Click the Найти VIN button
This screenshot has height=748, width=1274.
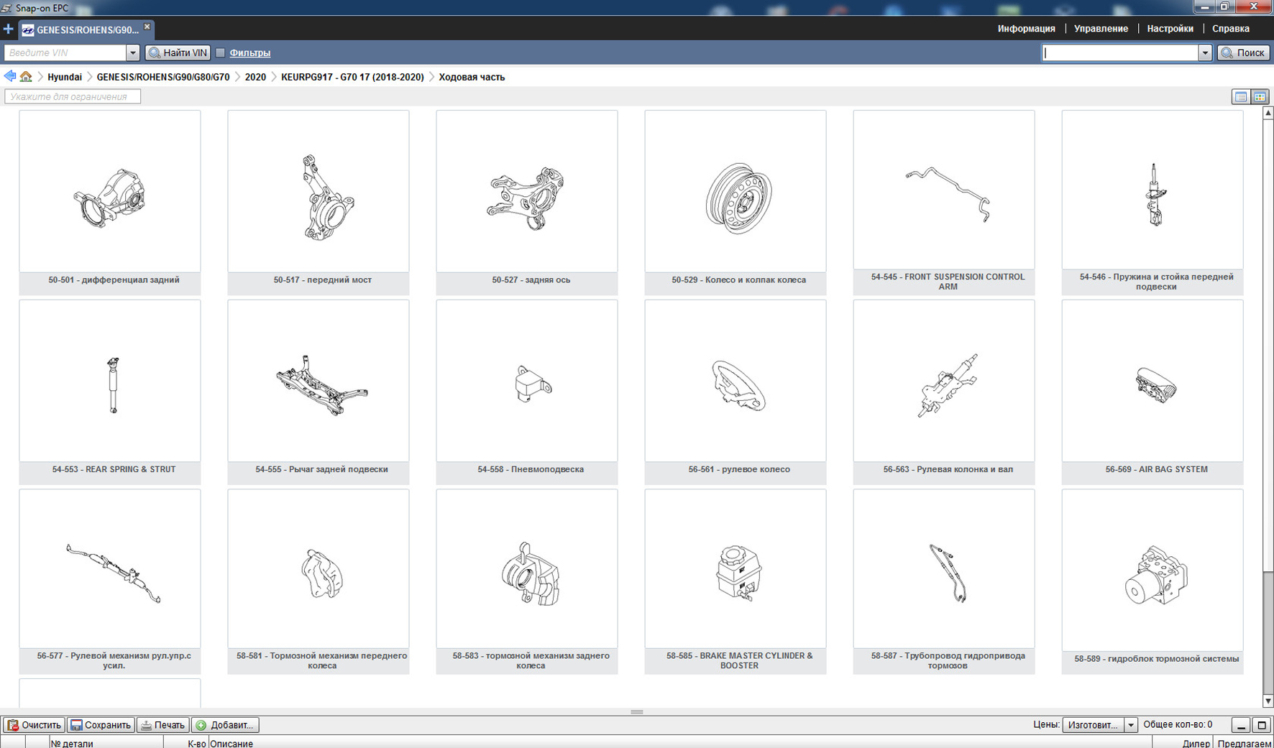point(178,52)
